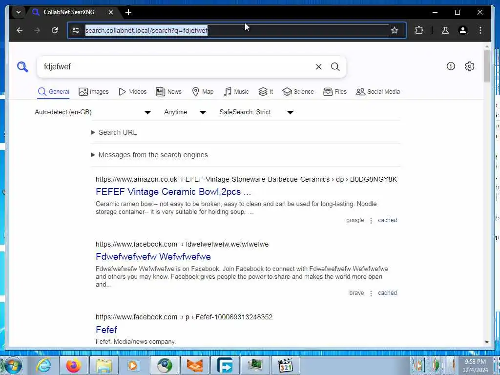Viewport: 500px width, 375px height.
Task: Open preferences via the gear icon
Action: tap(469, 66)
